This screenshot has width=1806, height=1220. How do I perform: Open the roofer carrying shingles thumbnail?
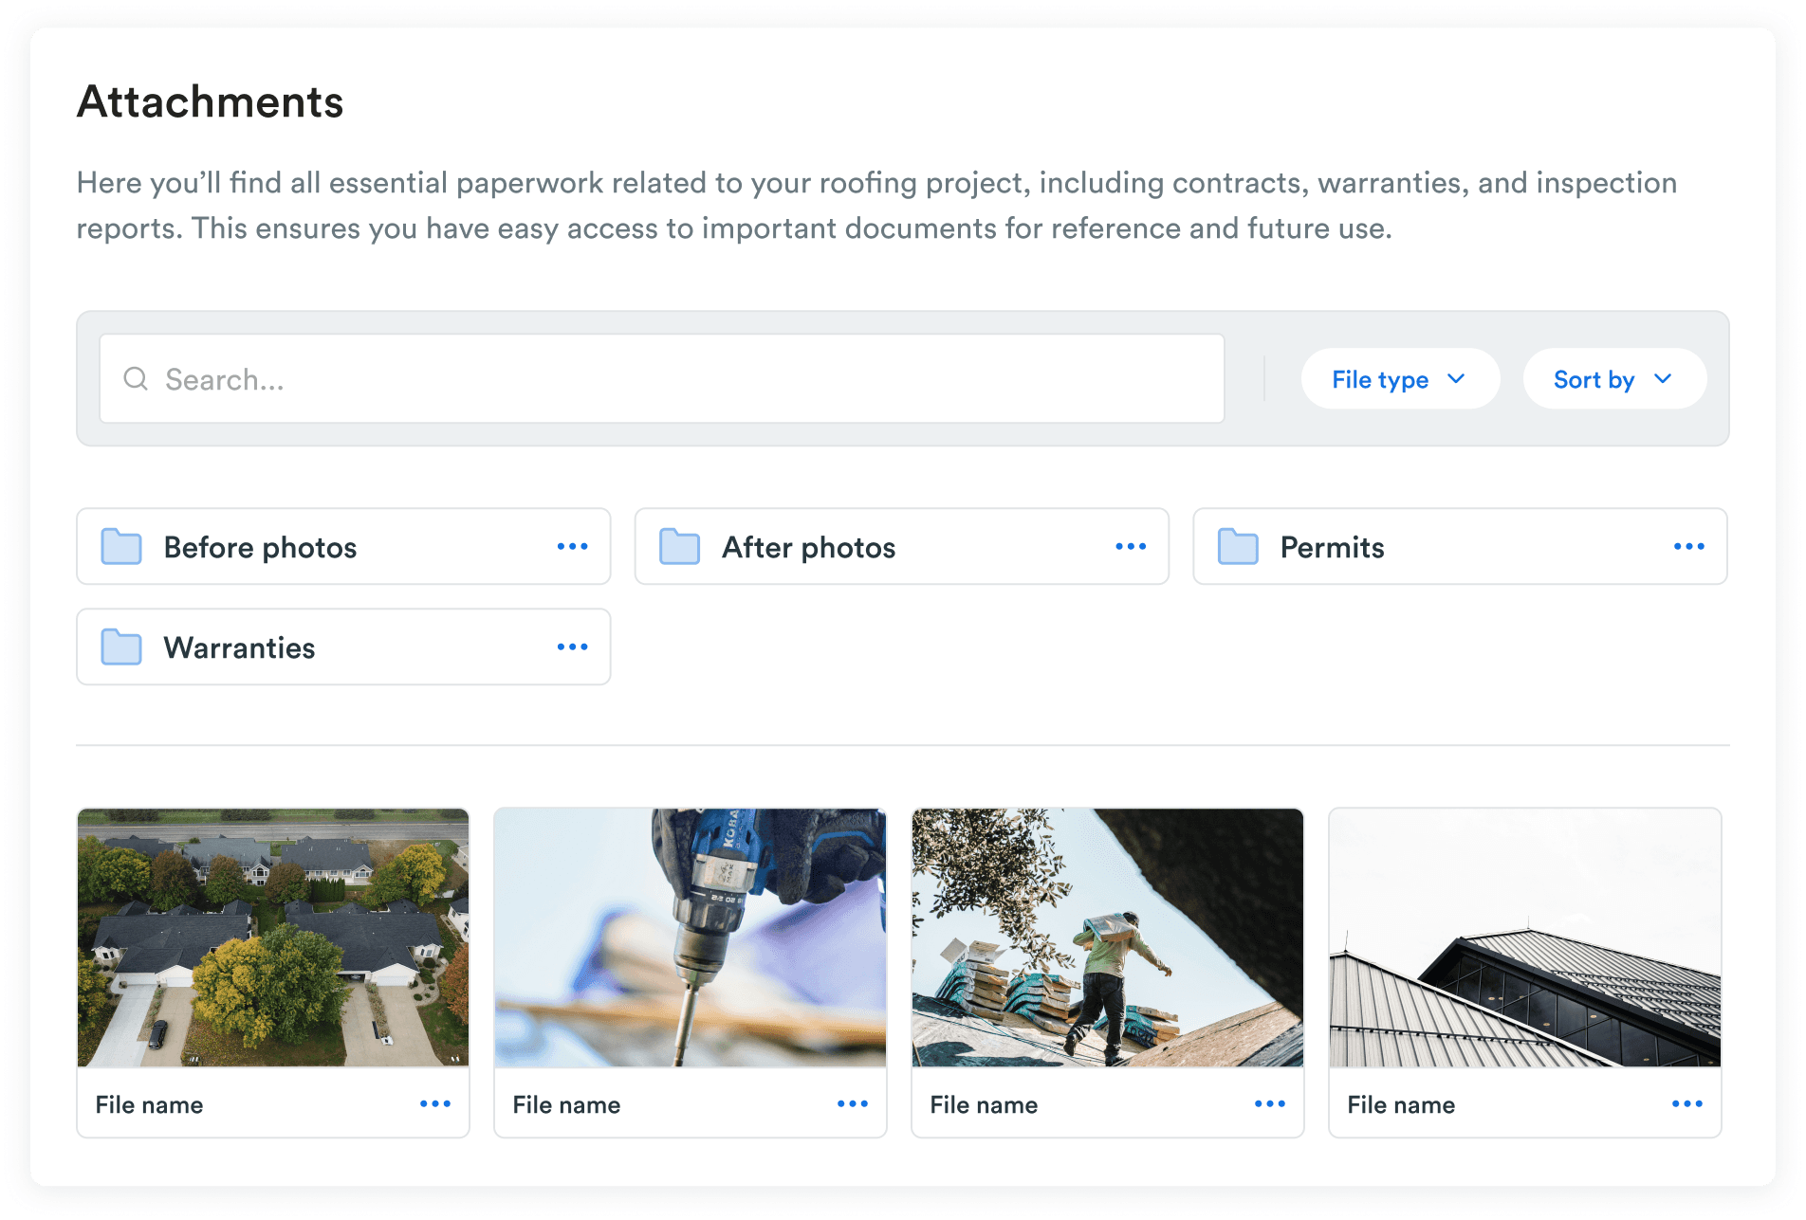point(1108,938)
